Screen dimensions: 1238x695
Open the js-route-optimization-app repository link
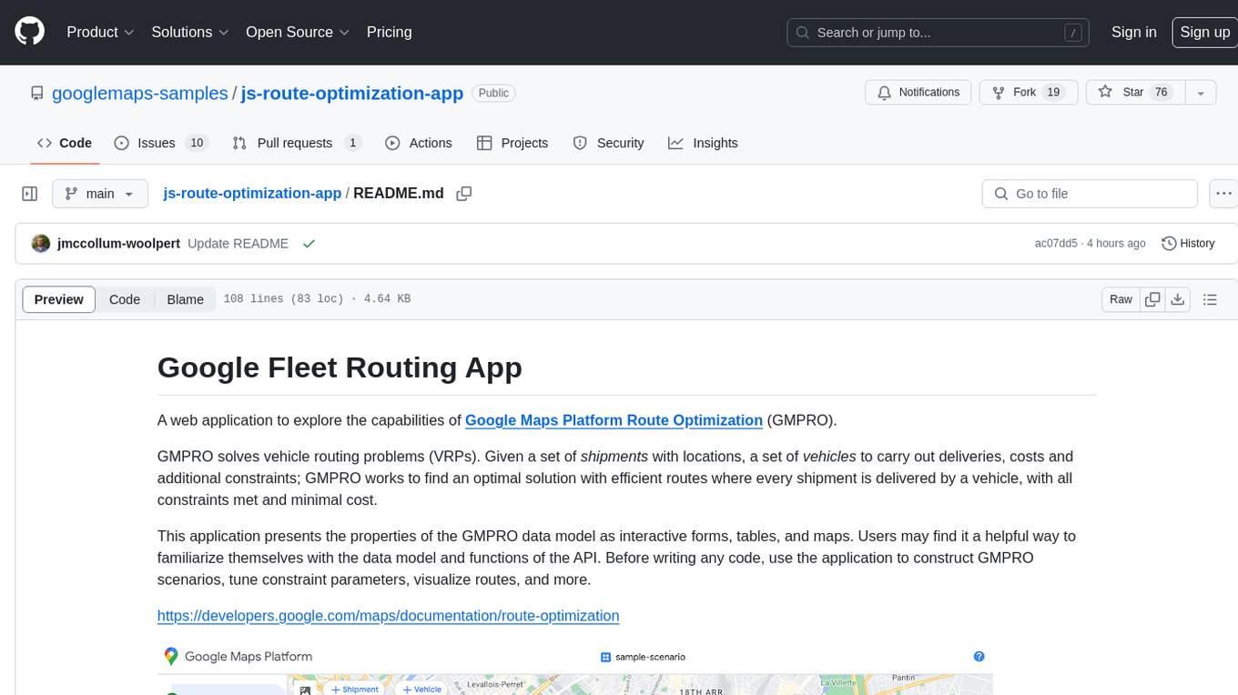coord(352,93)
